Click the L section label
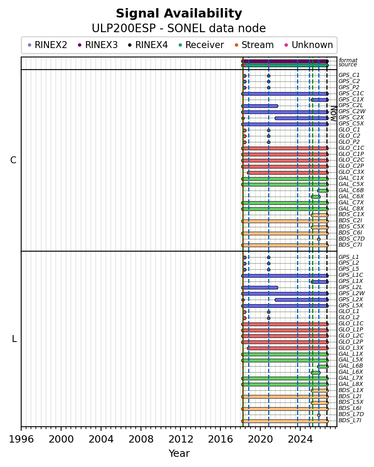Image resolution: width=374 pixels, height=467 pixels. click(14, 339)
